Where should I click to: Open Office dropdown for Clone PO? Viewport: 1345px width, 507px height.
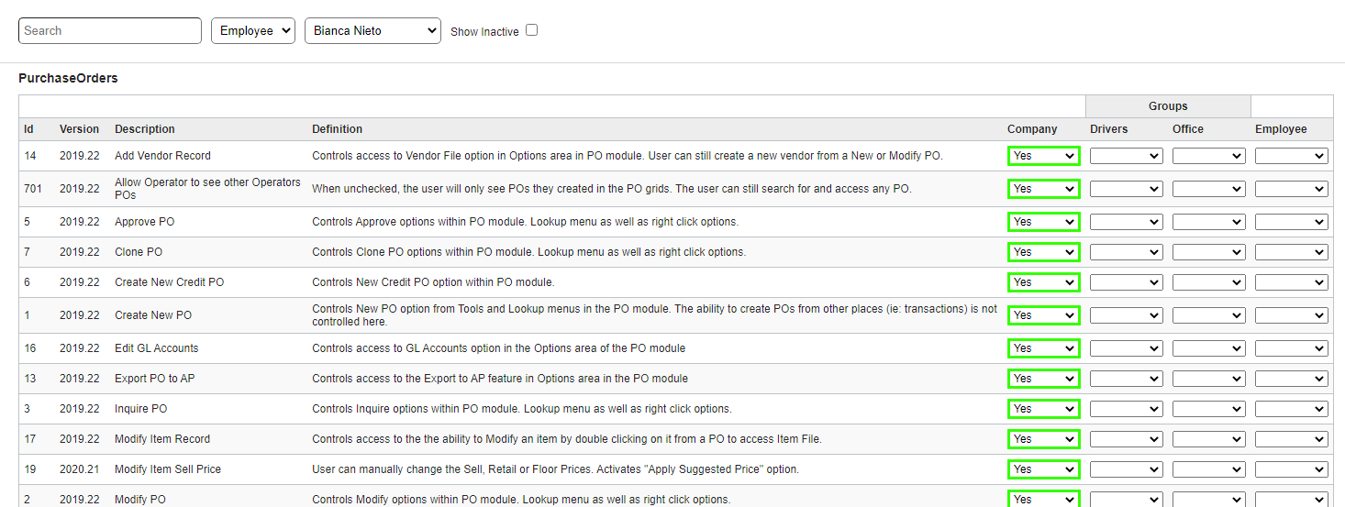(x=1208, y=252)
